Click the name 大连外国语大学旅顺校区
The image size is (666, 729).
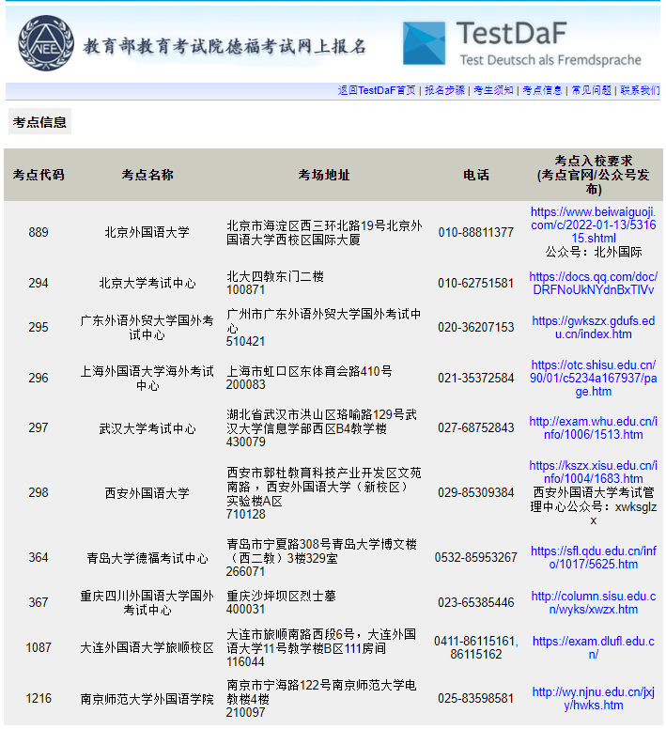pos(147,647)
